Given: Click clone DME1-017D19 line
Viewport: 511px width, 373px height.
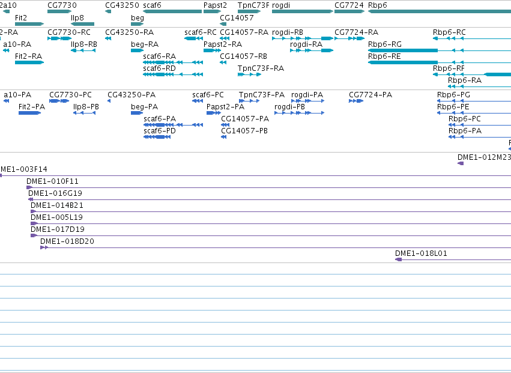Looking at the screenshot, I should pos(271,235).
